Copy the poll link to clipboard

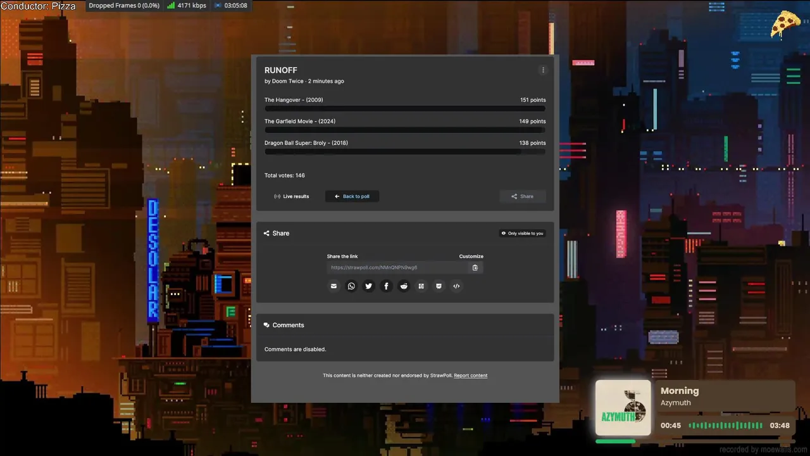point(475,267)
